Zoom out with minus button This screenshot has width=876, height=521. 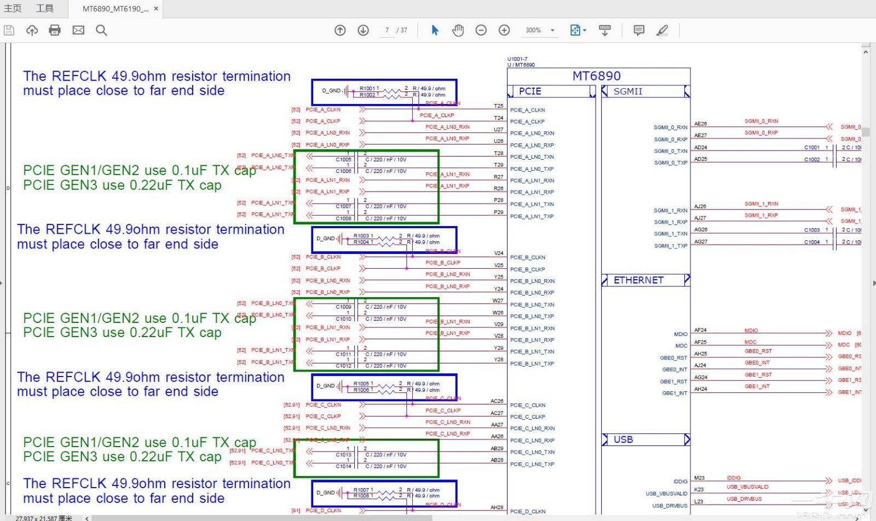tap(481, 30)
